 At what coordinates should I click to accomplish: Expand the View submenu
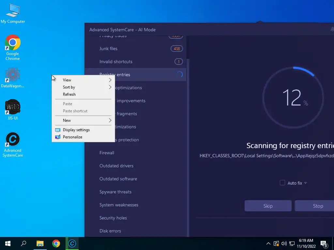click(x=83, y=80)
